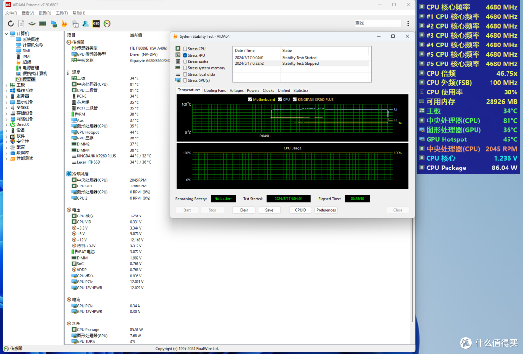Launch stability test via flame toolbar icon
523x354 pixels.
tap(64, 23)
